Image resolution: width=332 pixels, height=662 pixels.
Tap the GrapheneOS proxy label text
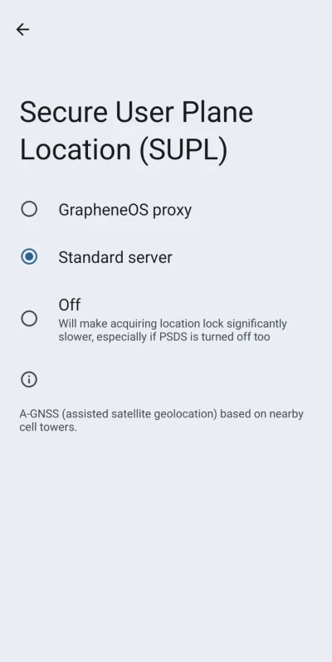point(125,210)
